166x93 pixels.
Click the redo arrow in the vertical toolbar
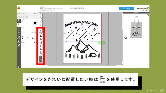pyautogui.click(x=41, y=24)
